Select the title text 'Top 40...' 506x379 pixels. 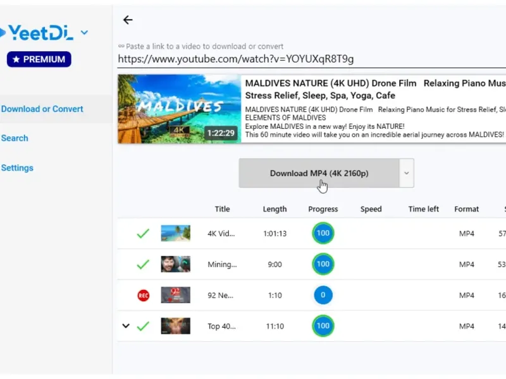point(221,327)
